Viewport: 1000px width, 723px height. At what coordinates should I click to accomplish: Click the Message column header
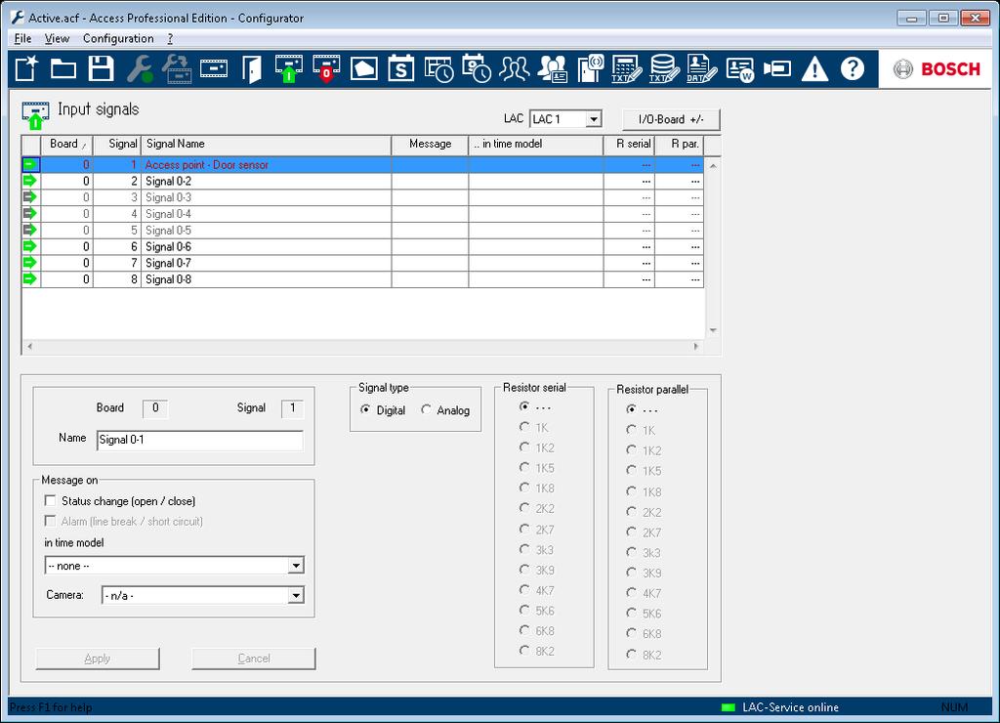(430, 145)
